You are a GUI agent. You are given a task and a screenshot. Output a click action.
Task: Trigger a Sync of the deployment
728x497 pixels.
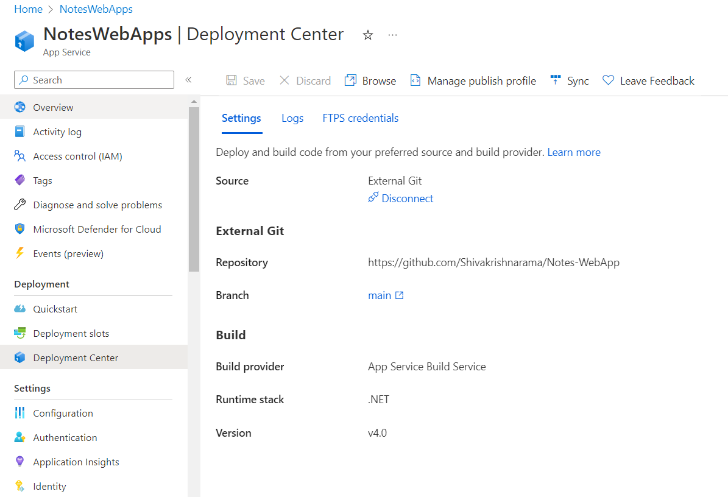568,80
